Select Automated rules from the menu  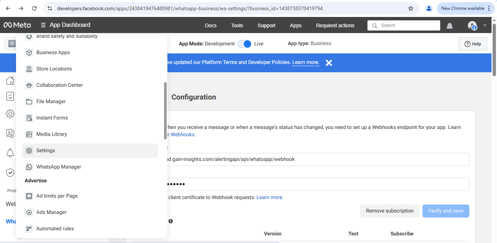coord(55,228)
